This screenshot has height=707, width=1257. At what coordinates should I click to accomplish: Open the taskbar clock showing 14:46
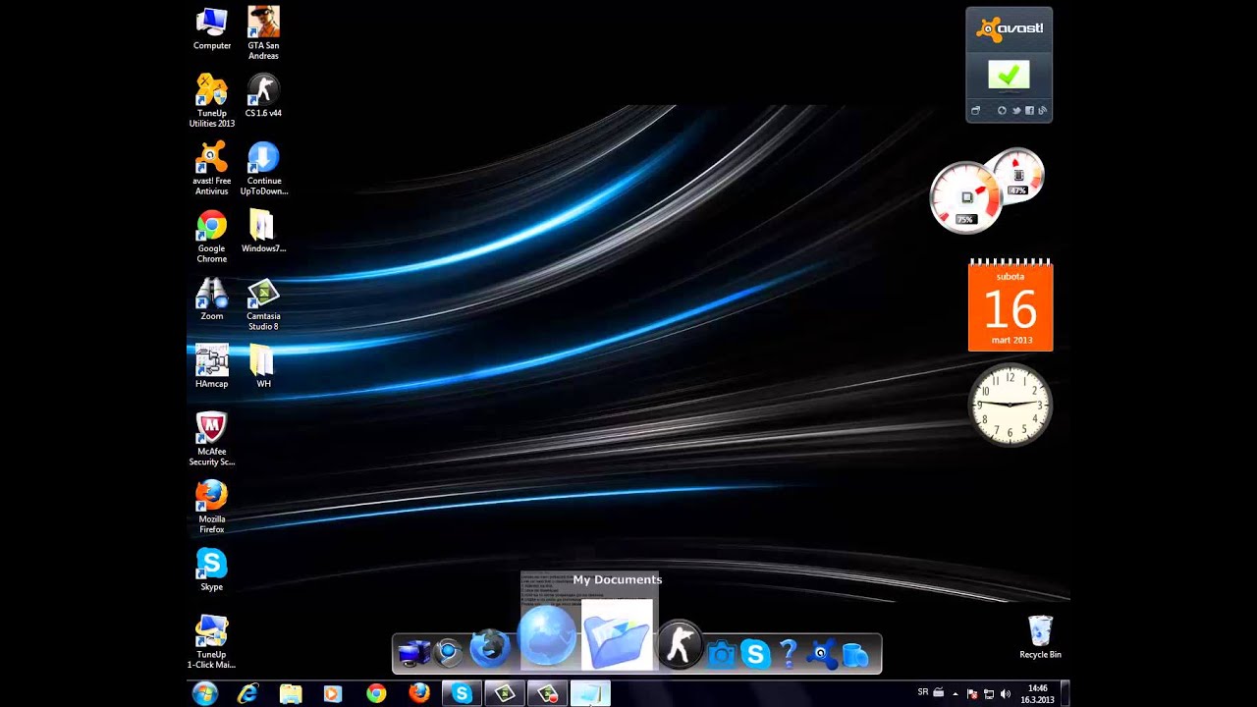coord(1038,693)
